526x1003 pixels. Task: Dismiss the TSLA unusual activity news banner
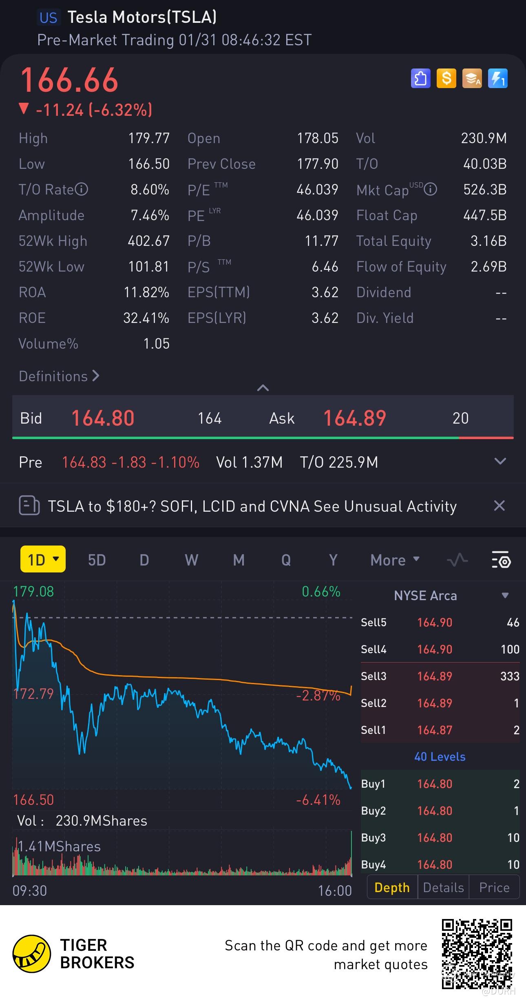[499, 506]
